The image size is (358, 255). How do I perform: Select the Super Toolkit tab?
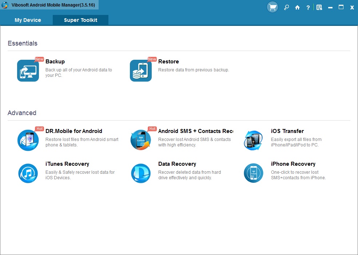(x=81, y=20)
